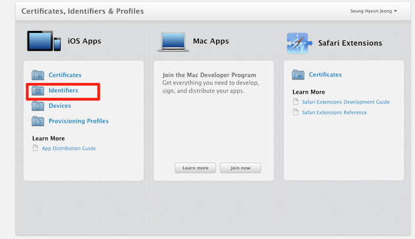This screenshot has height=239, width=415.
Task: Click the iOS Certificates folder icon
Action: coord(38,75)
